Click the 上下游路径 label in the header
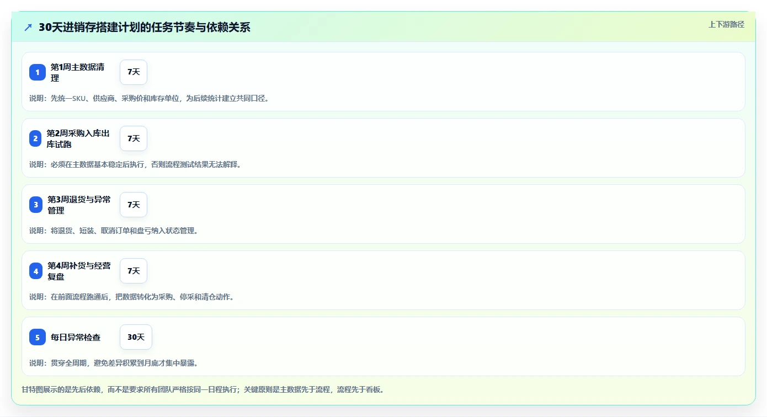767x417 pixels. 726,24
